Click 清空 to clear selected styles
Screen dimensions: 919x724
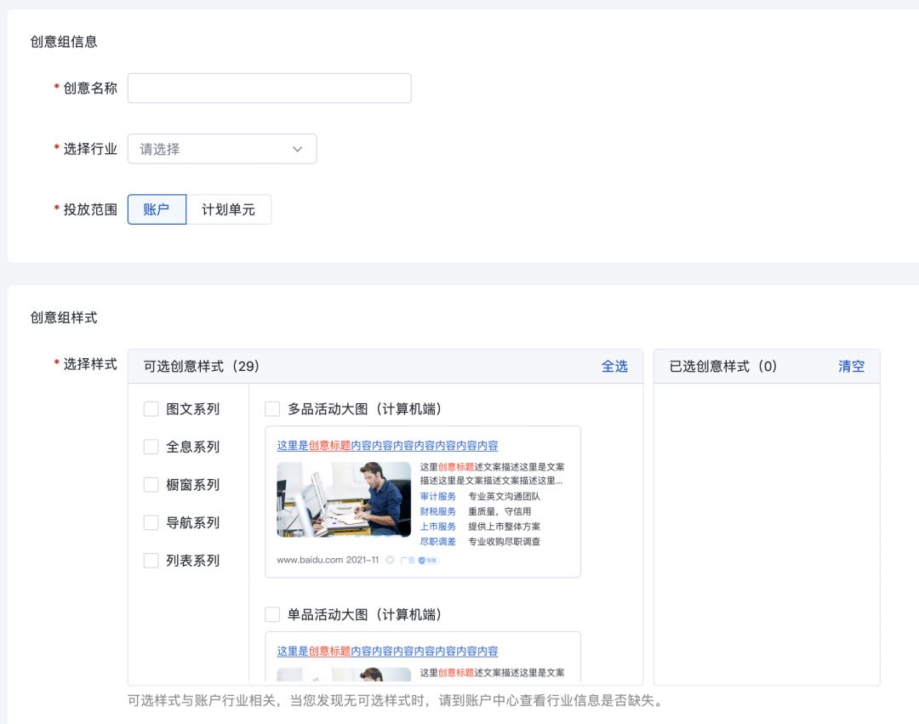(x=851, y=366)
